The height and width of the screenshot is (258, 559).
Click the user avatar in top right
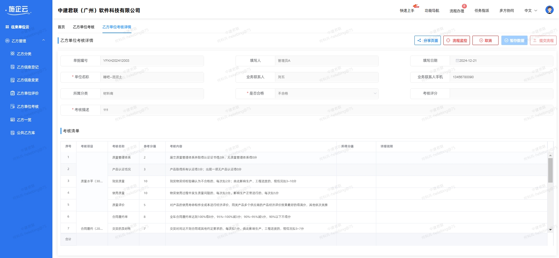coord(549,10)
